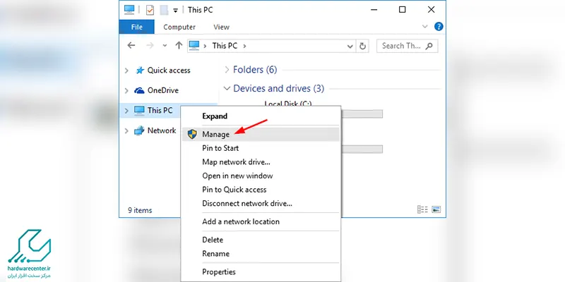Switch to large icons view in status bar
The height and width of the screenshot is (282, 565).
(x=436, y=209)
